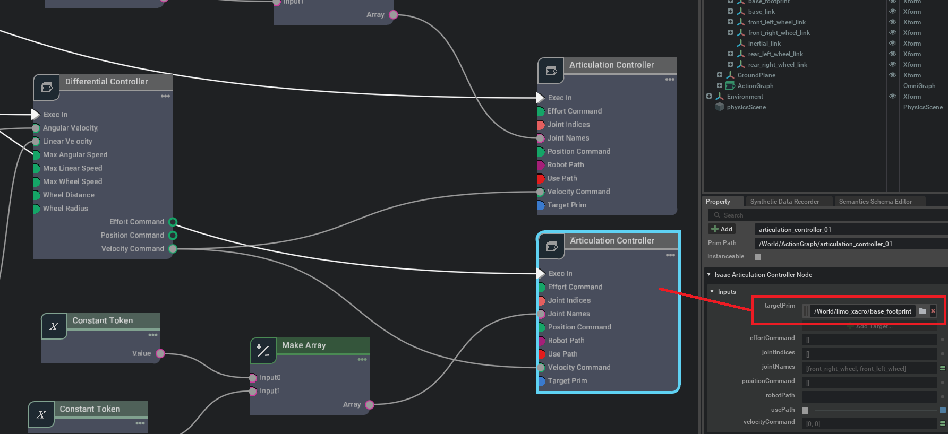
Task: Toggle the usePath checkbox
Action: point(805,410)
